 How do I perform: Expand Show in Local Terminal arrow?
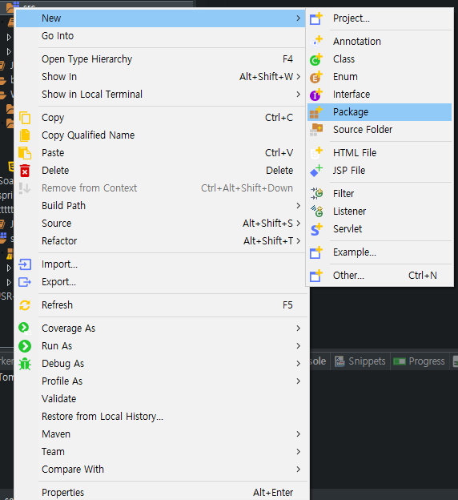click(x=299, y=94)
